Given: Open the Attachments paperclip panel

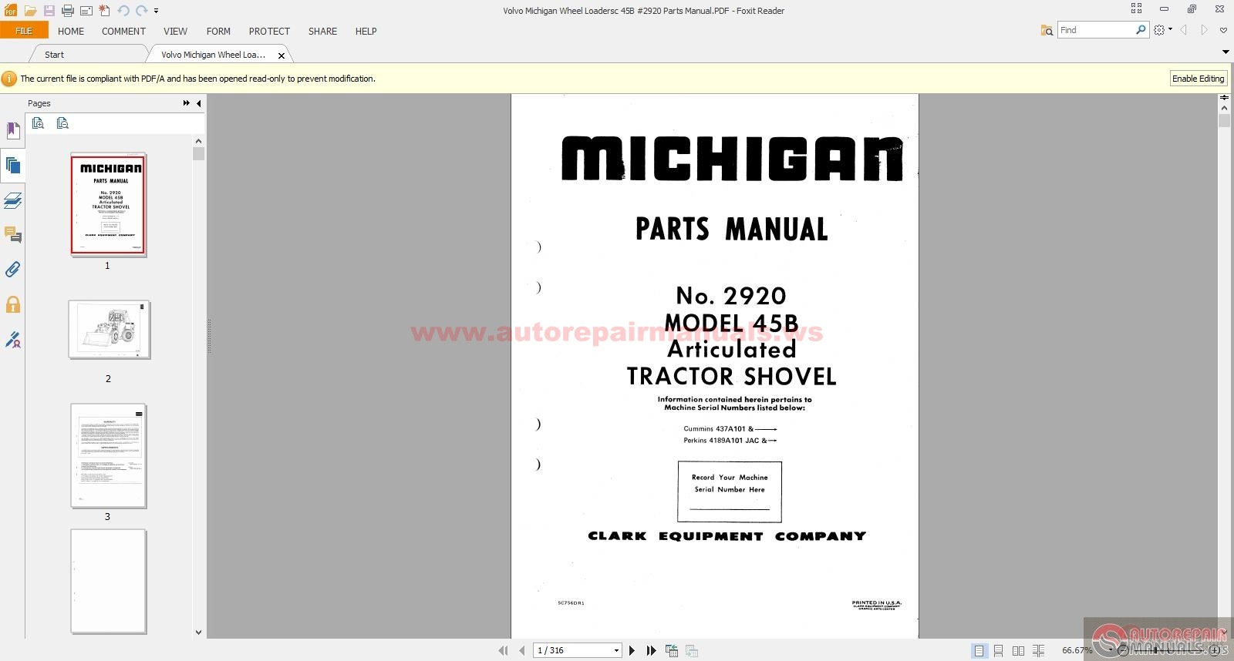Looking at the screenshot, I should tap(12, 270).
